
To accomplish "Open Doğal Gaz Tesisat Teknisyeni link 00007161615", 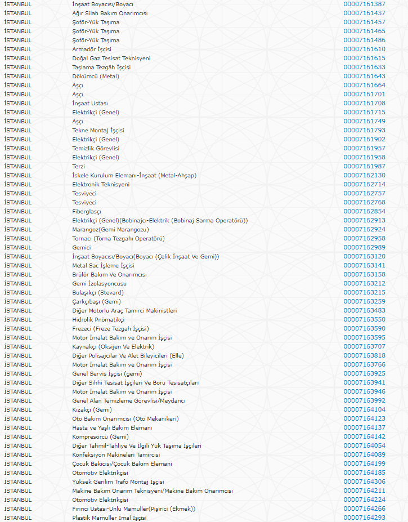I will click(x=364, y=58).
